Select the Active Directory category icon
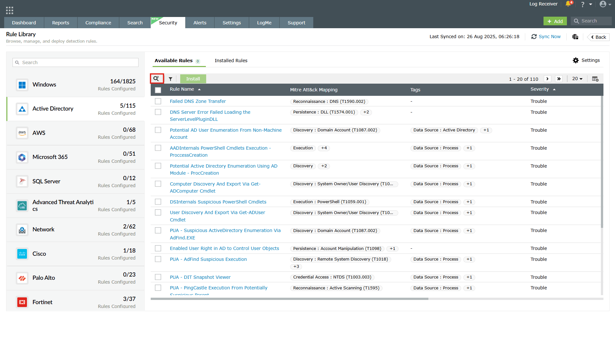Screen dimensions: 615x340 click(x=22, y=109)
